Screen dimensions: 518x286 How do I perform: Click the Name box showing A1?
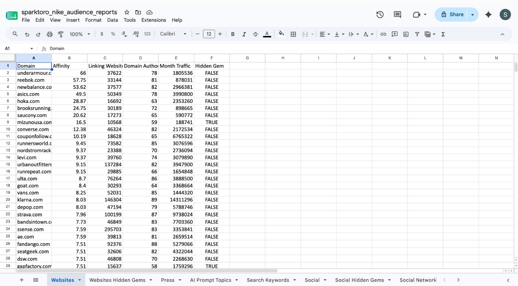click(19, 49)
